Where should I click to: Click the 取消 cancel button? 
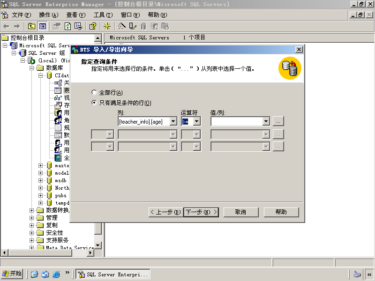point(241,212)
